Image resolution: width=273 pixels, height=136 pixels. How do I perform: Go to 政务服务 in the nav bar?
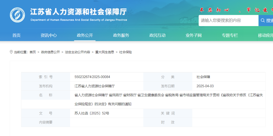coord(121,35)
